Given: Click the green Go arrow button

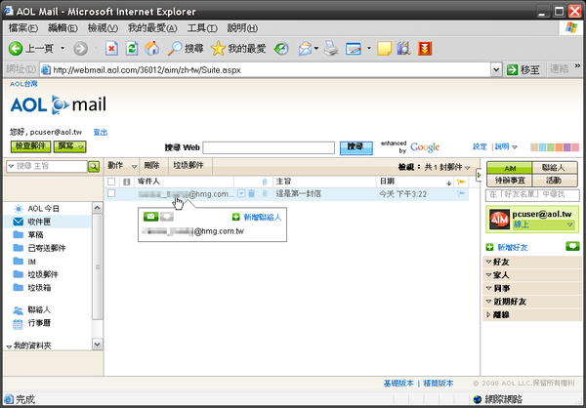Looking at the screenshot, I should tap(513, 69).
